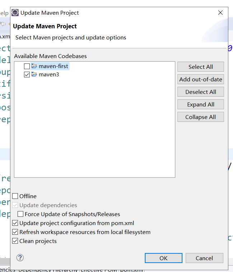Screen dimensions: 233x272
Task: Expand all codebases with Expand All
Action: click(201, 104)
